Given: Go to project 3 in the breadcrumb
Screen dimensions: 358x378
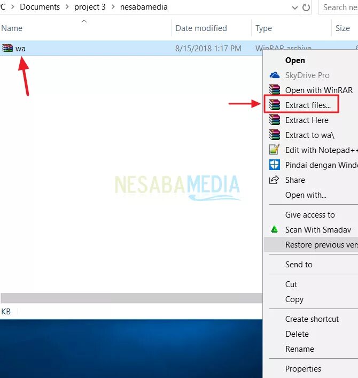Looking at the screenshot, I should tap(90, 7).
